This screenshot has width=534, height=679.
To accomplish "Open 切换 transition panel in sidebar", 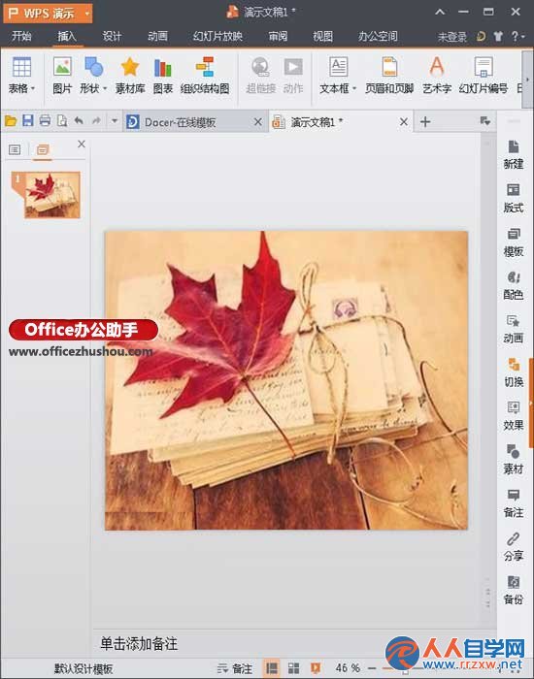I will (514, 372).
